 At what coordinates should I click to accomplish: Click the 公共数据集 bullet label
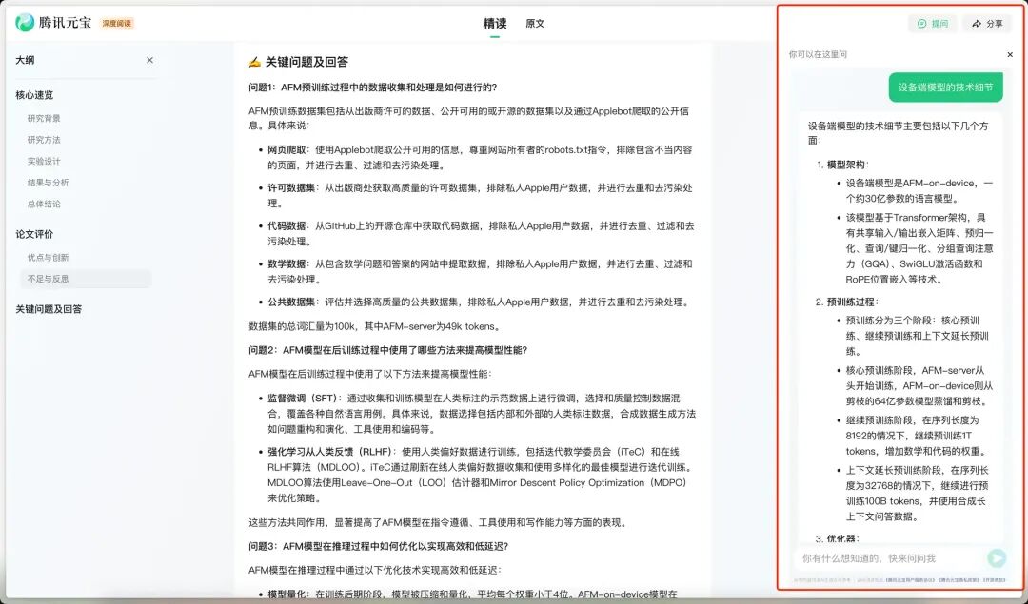coord(292,302)
